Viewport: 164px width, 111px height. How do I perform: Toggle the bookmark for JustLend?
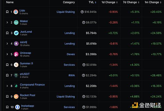pyautogui.click(x=7, y=33)
